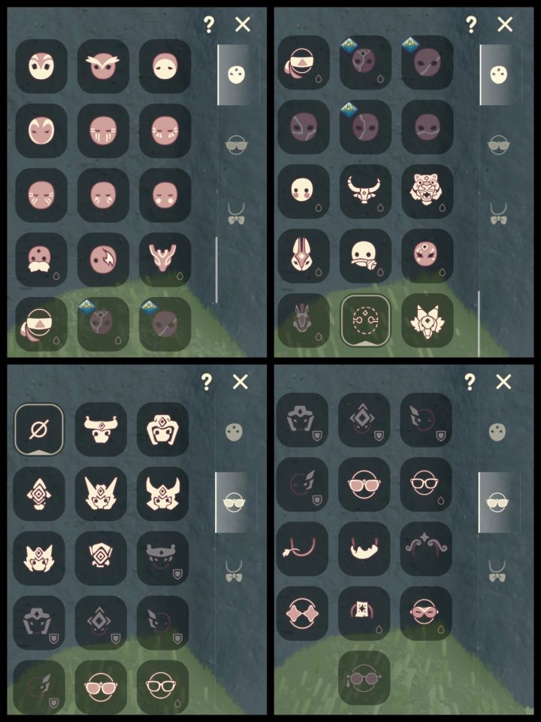Screen dimensions: 541x722
Task: Switch to mask tab beside white beard grid
Action: point(497,432)
